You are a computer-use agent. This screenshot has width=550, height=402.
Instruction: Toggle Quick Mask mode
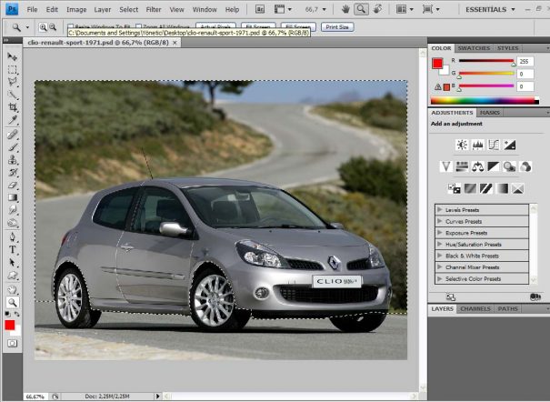pyautogui.click(x=13, y=344)
